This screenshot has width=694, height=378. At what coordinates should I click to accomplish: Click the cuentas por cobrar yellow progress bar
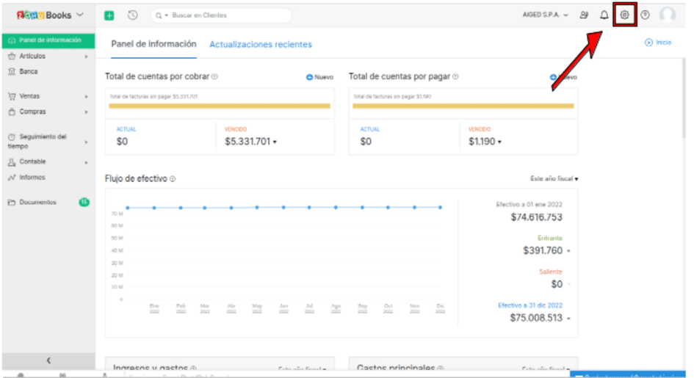(x=220, y=106)
